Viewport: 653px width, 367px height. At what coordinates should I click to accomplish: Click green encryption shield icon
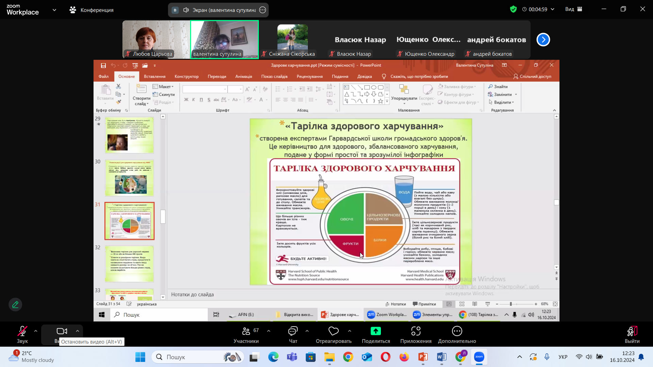click(513, 9)
